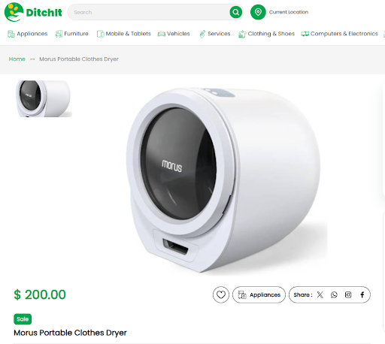This screenshot has height=344, width=385.
Task: Open the Appliances category menu
Action: 28,34
